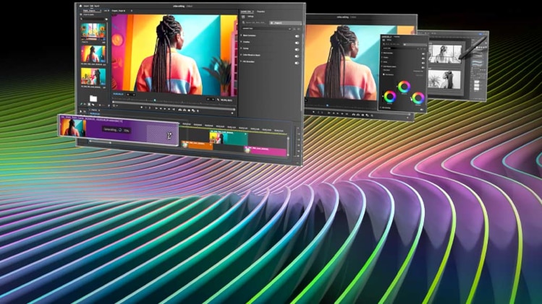Open the Export workspace in the top bar
This screenshot has height=304, width=542.
(97, 6)
